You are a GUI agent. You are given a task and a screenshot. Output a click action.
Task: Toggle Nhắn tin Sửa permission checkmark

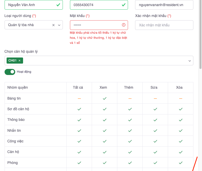tap(155, 130)
